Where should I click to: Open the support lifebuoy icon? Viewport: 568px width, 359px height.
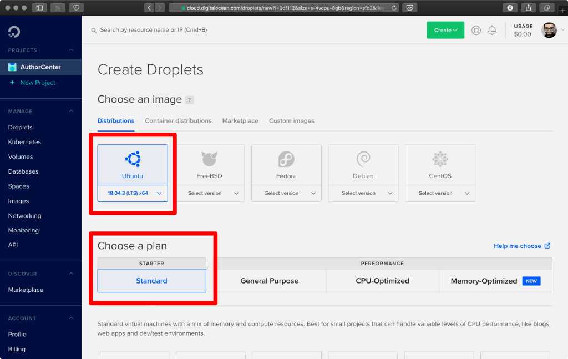point(476,31)
